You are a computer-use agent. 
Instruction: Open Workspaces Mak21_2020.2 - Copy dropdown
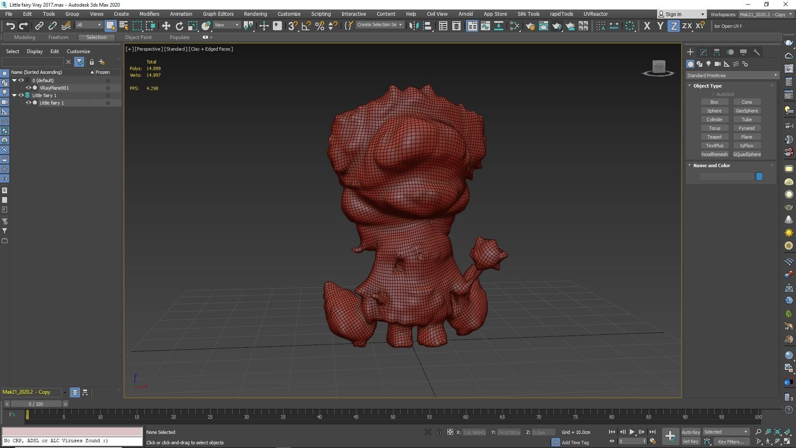[765, 14]
